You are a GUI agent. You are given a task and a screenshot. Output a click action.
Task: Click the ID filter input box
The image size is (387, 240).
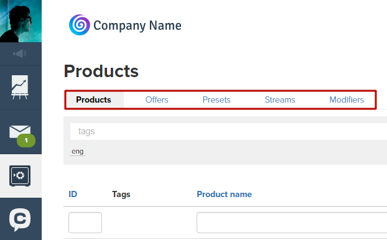click(x=85, y=223)
